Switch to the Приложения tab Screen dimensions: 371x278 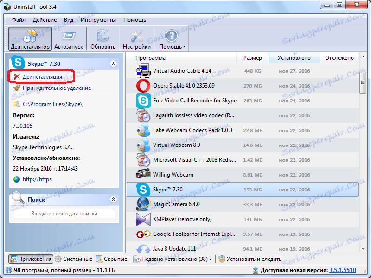(x=31, y=259)
